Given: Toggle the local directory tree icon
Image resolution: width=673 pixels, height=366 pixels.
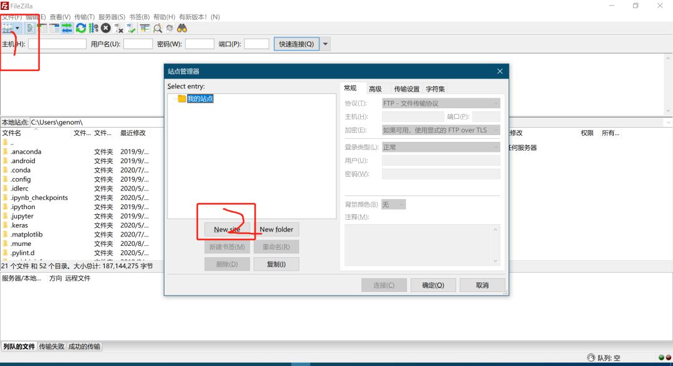Looking at the screenshot, I should point(42,28).
